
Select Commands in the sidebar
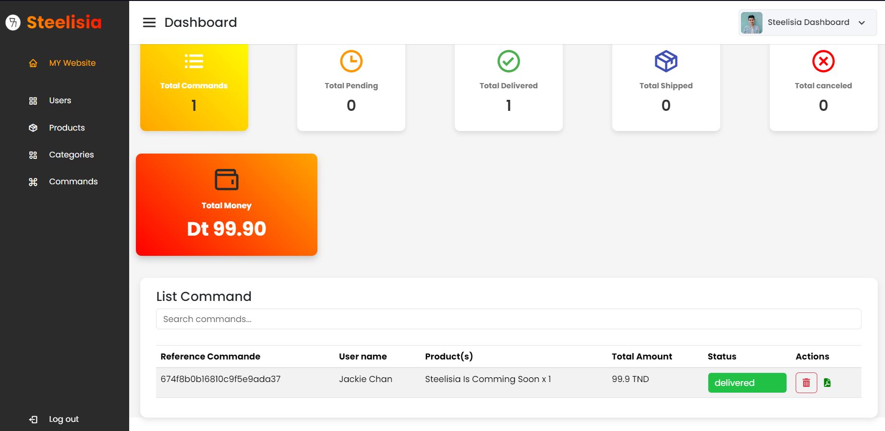[x=73, y=181]
